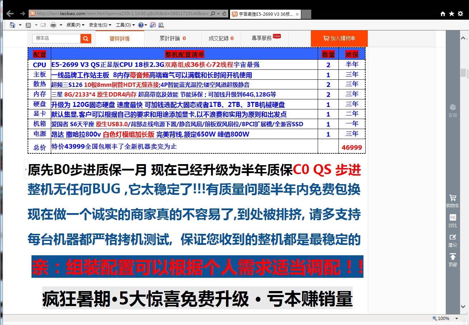Click the 内存 row label
The width and height of the screenshot is (469, 325).
pos(39,94)
